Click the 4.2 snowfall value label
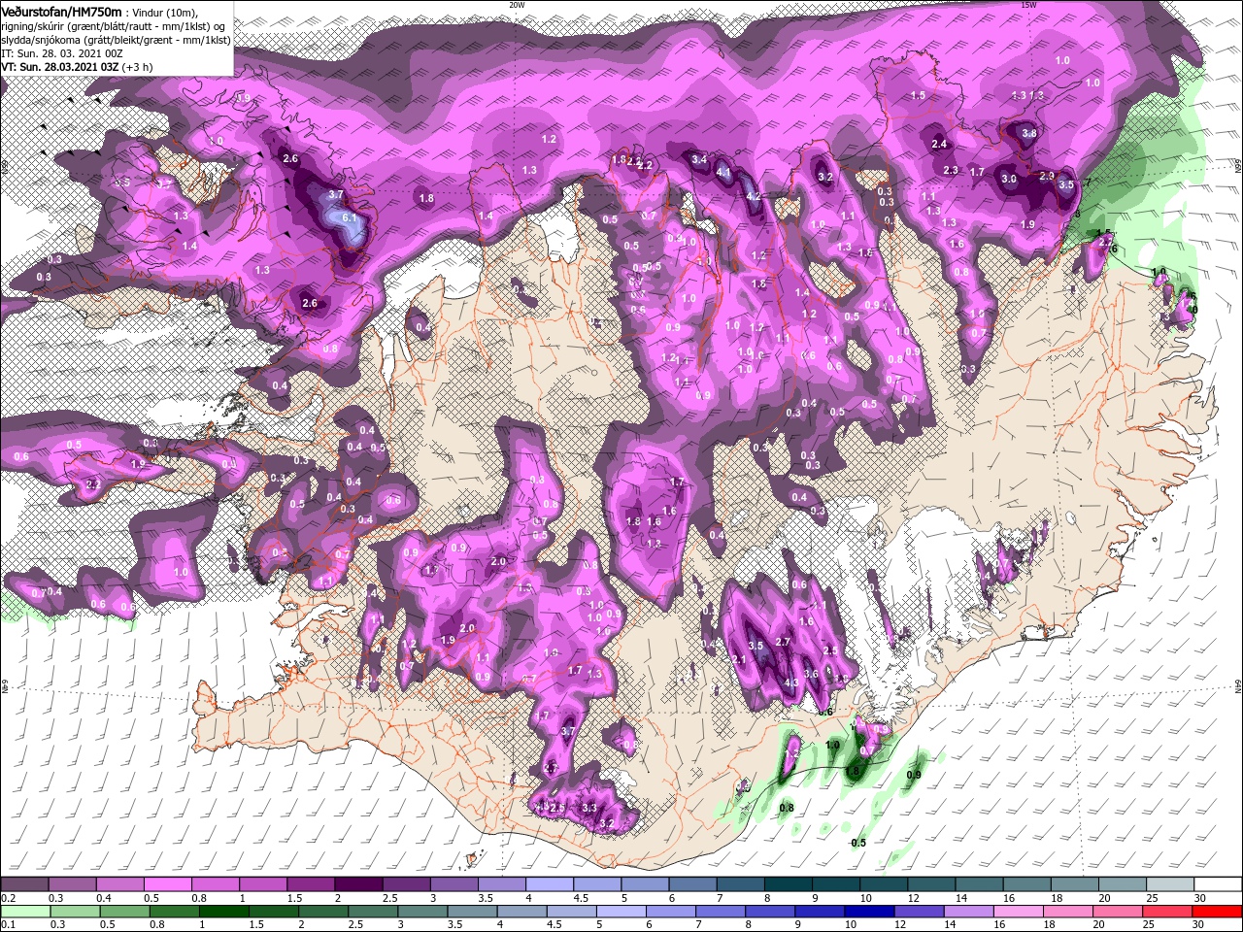This screenshot has height=932, width=1243. pyautogui.click(x=753, y=196)
